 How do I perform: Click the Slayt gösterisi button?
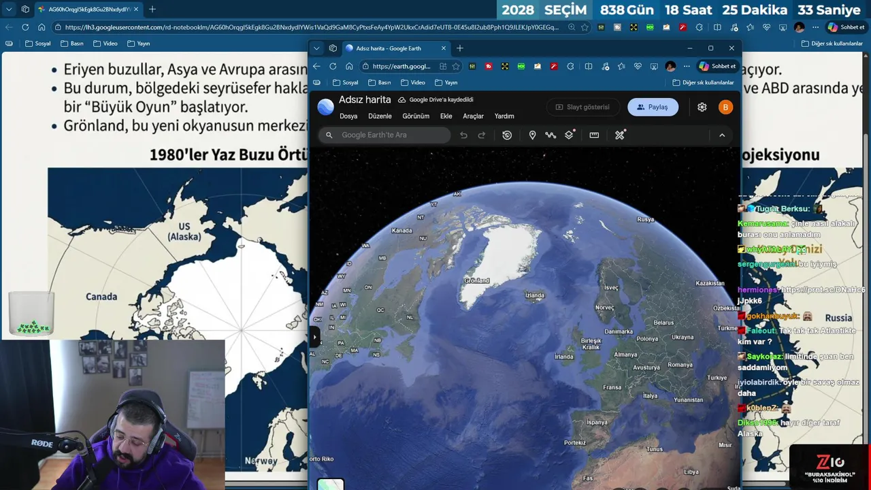click(x=582, y=107)
